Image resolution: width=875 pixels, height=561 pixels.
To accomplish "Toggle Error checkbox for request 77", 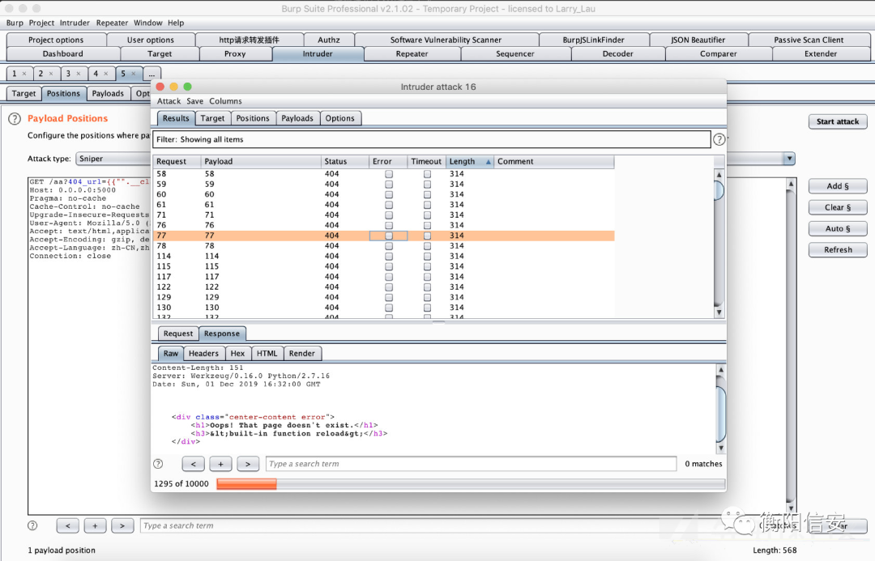I will [389, 236].
